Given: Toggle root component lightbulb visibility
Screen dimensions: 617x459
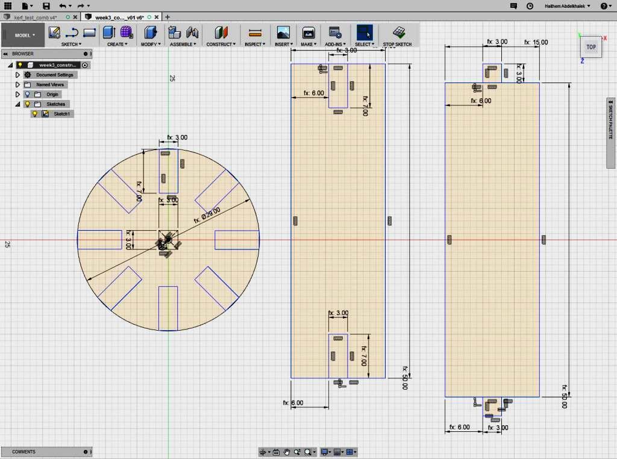Looking at the screenshot, I should tap(20, 65).
